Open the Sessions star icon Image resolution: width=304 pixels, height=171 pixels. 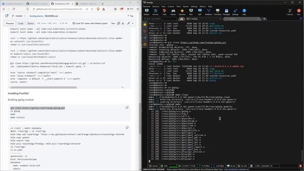click(x=182, y=12)
